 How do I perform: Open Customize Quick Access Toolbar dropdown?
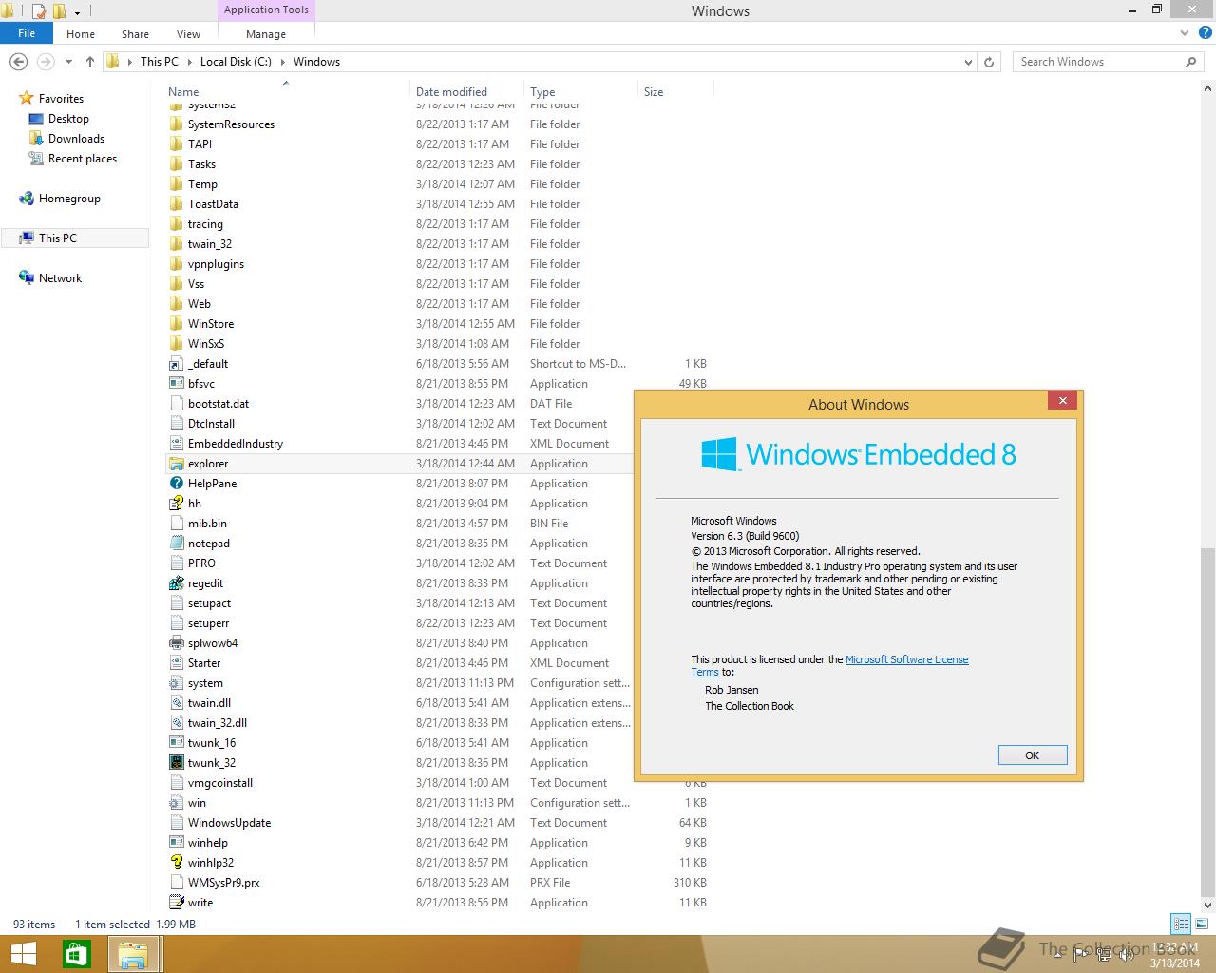78,12
